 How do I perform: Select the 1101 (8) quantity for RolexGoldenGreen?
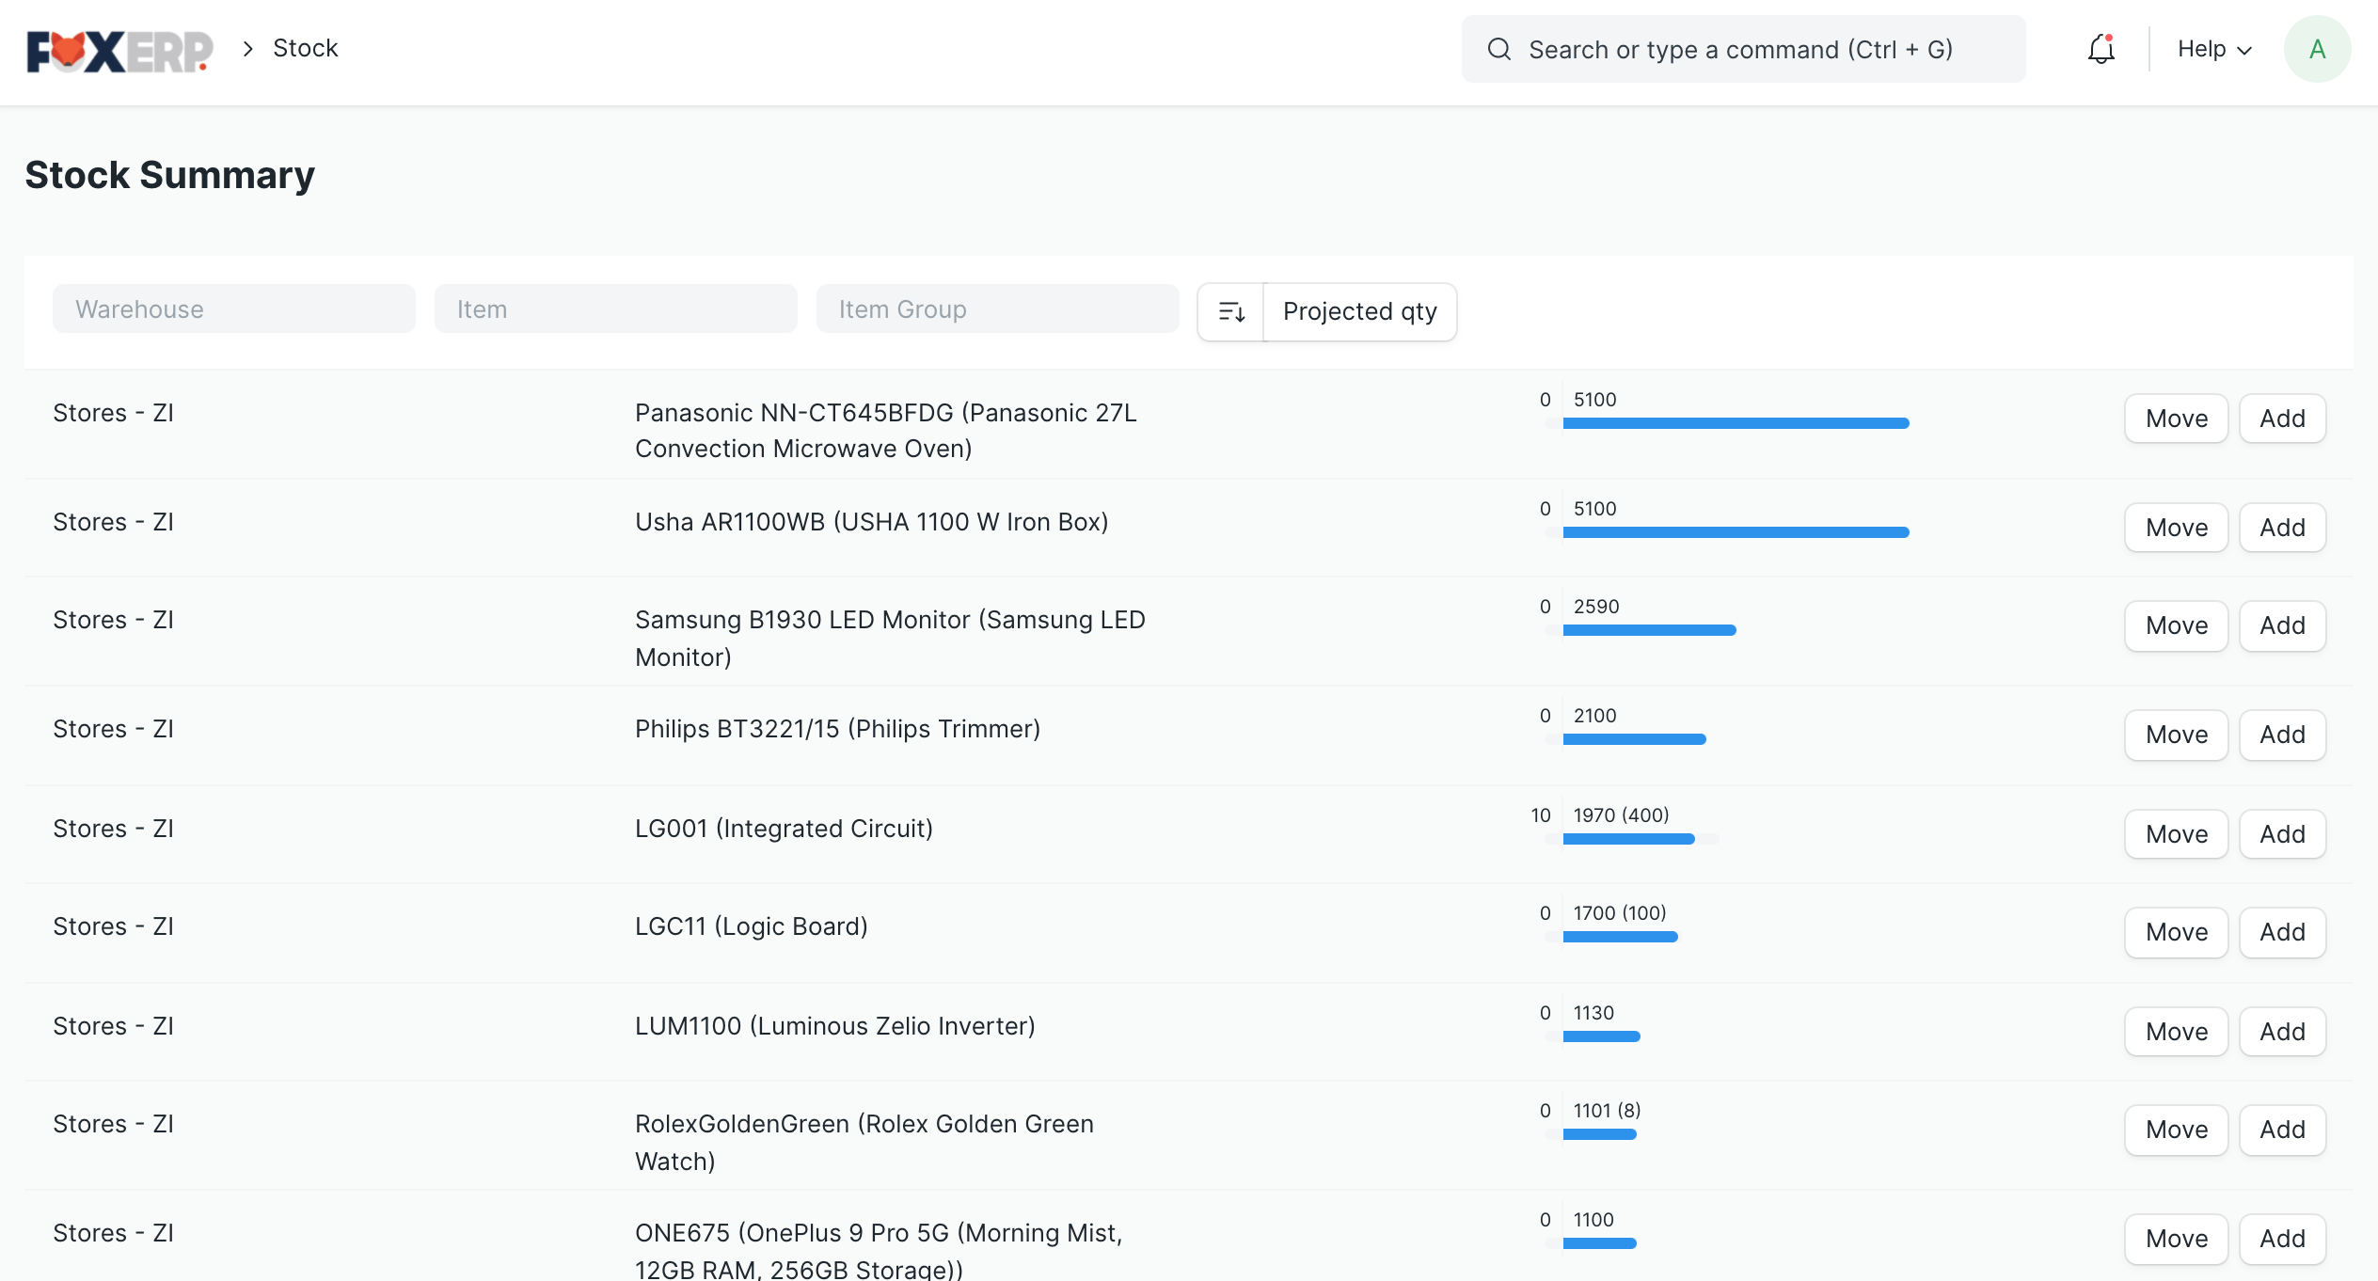click(1607, 1111)
